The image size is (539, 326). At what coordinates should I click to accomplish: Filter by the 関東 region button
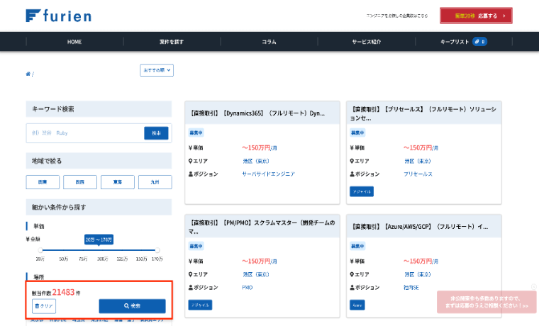point(43,182)
